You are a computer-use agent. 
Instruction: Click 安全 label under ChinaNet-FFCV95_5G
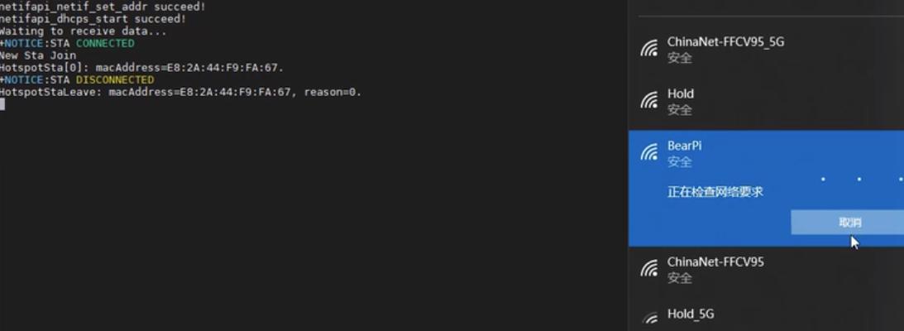pos(679,58)
